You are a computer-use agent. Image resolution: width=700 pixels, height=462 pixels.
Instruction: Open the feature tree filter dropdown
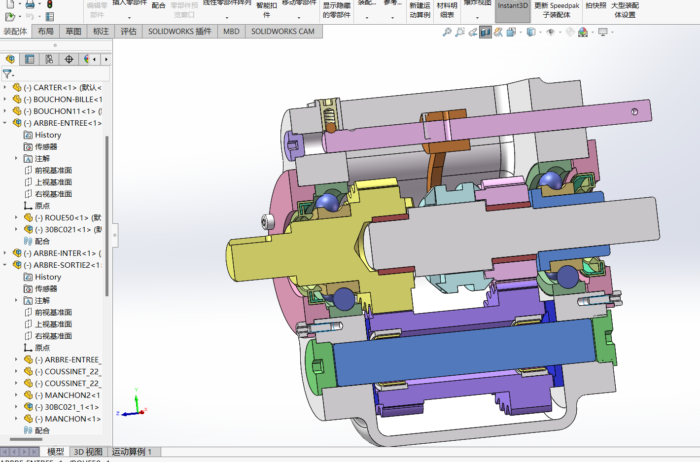8,74
